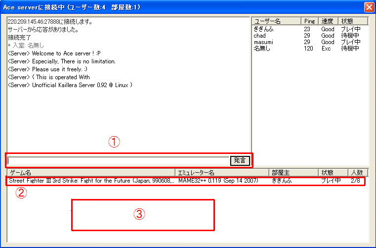Sort user list by Ping column
This screenshot has height=248, width=376.
(x=310, y=21)
